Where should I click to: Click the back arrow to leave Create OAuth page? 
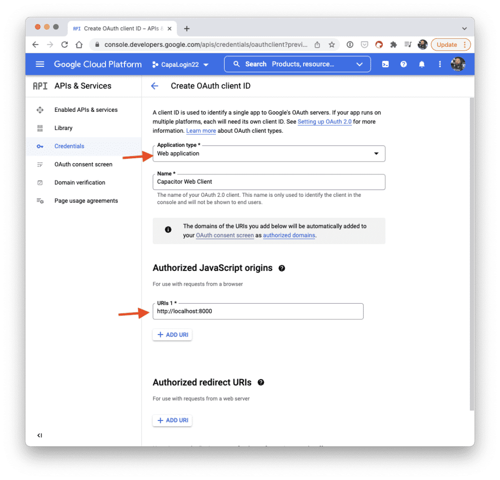(155, 85)
